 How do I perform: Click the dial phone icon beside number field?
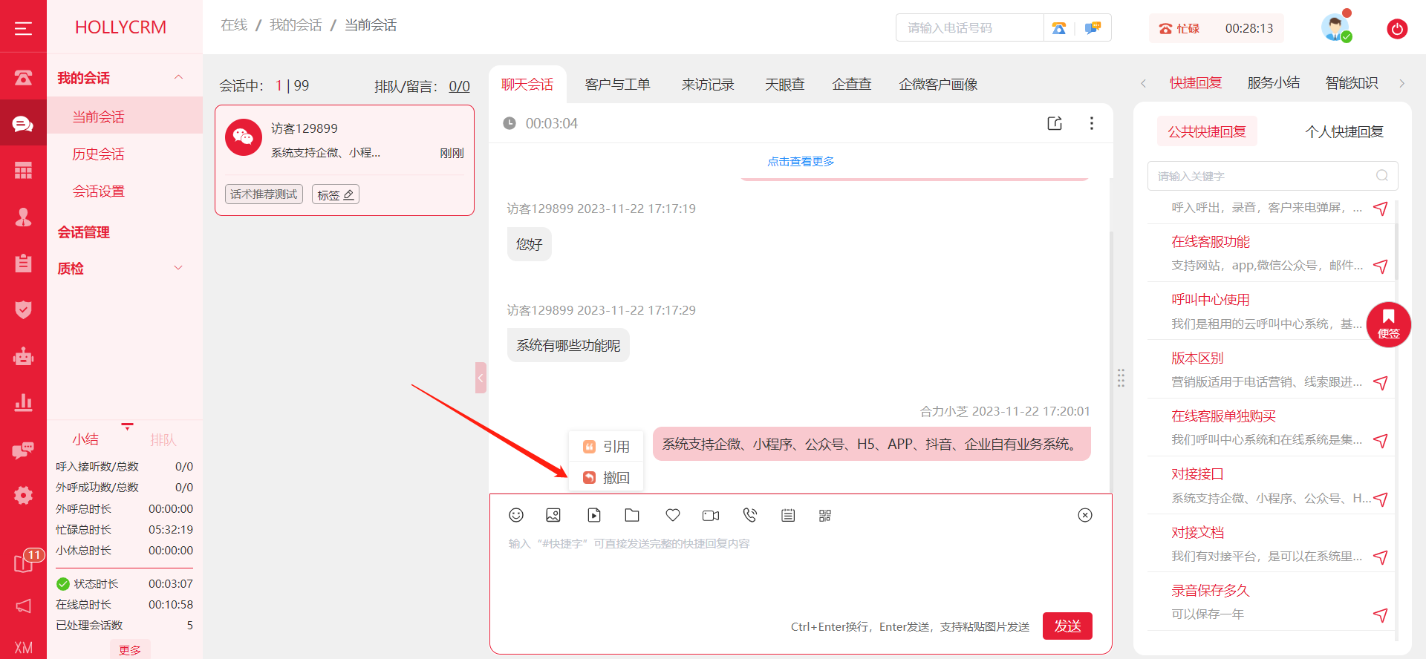1059,28
